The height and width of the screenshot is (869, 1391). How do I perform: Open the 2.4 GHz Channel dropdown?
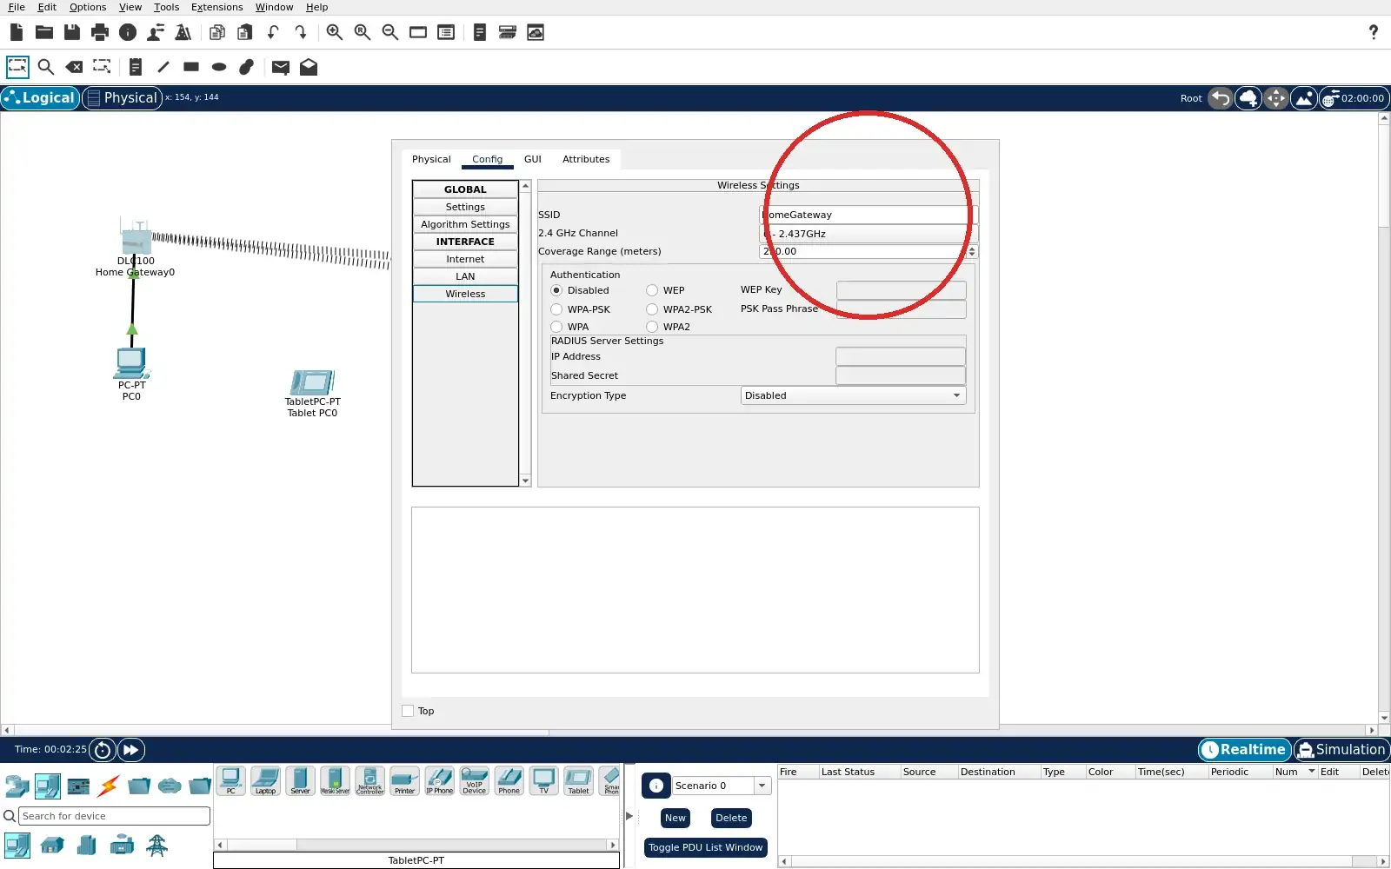tap(869, 234)
